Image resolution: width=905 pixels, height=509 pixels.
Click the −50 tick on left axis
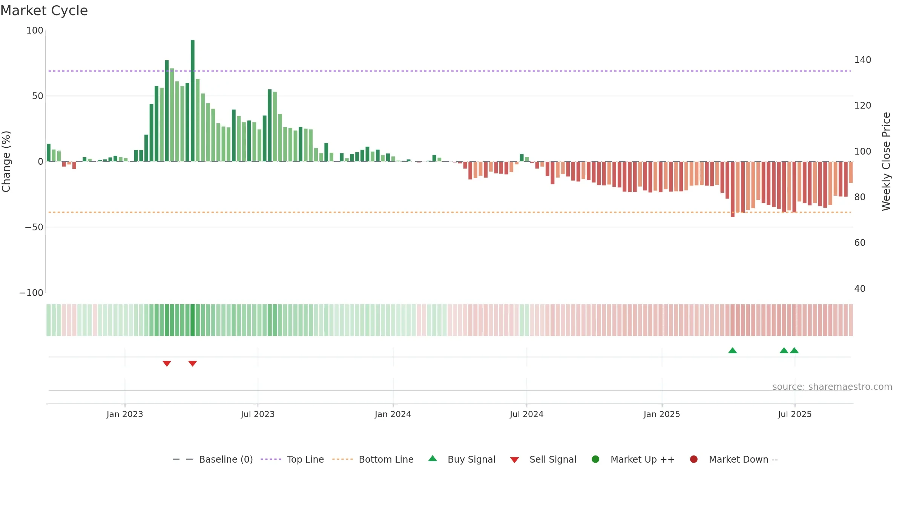tap(34, 227)
